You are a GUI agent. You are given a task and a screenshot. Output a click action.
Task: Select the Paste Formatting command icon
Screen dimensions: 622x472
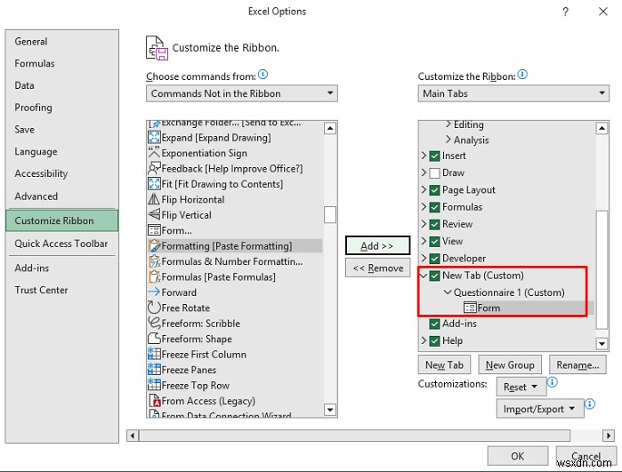[154, 245]
